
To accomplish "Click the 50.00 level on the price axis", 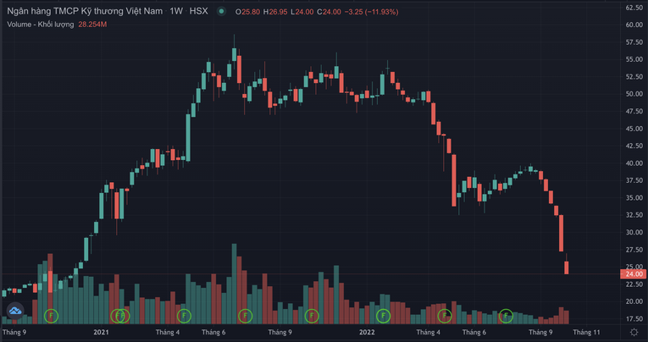I will coord(634,94).
